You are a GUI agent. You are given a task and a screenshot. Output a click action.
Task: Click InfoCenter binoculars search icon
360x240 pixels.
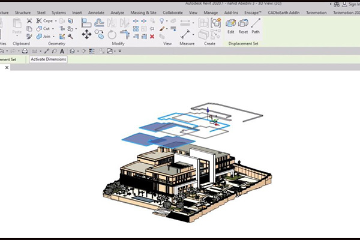tap(337, 4)
